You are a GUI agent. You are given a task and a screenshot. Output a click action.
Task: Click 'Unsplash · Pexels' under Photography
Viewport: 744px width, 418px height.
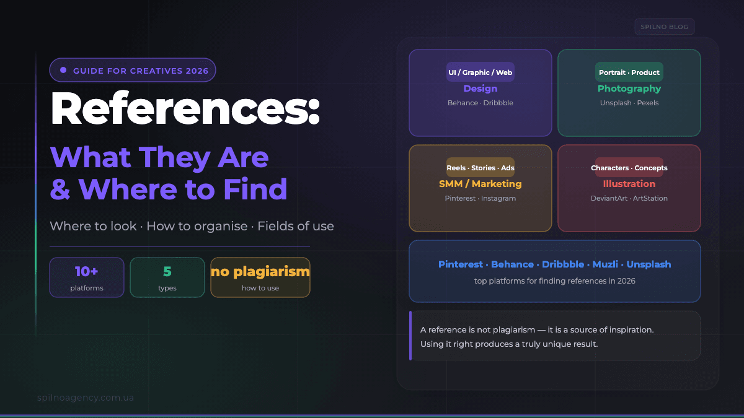(629, 103)
